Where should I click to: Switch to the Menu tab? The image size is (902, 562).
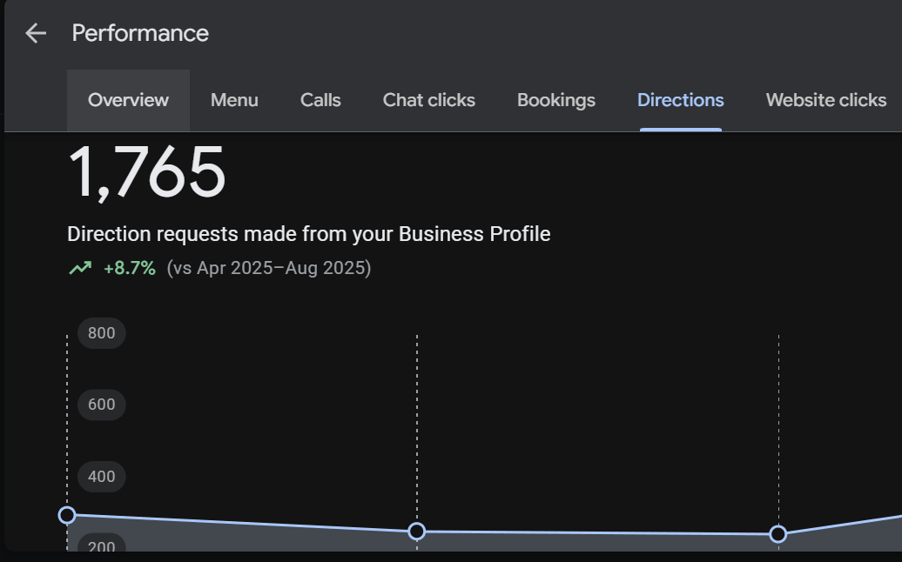pos(234,100)
